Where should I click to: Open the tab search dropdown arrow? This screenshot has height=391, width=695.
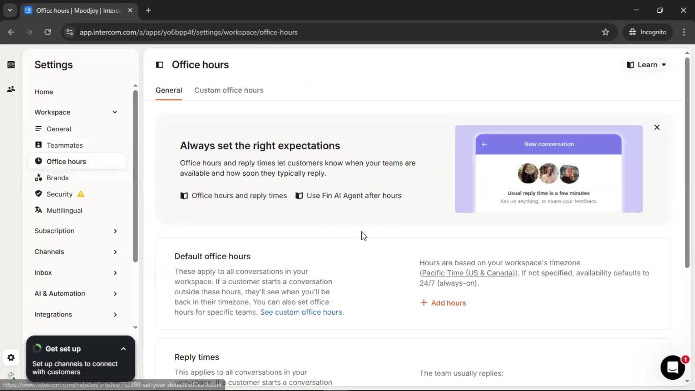[x=10, y=10]
